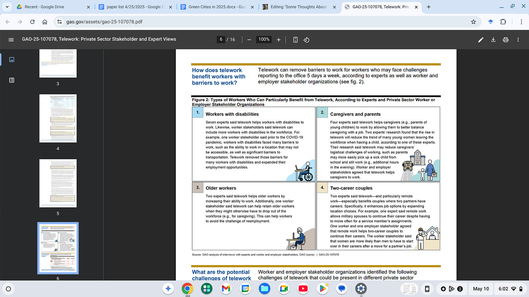529x297 pixels.
Task: Click the Workers with disabilities heading
Action: pos(232,114)
